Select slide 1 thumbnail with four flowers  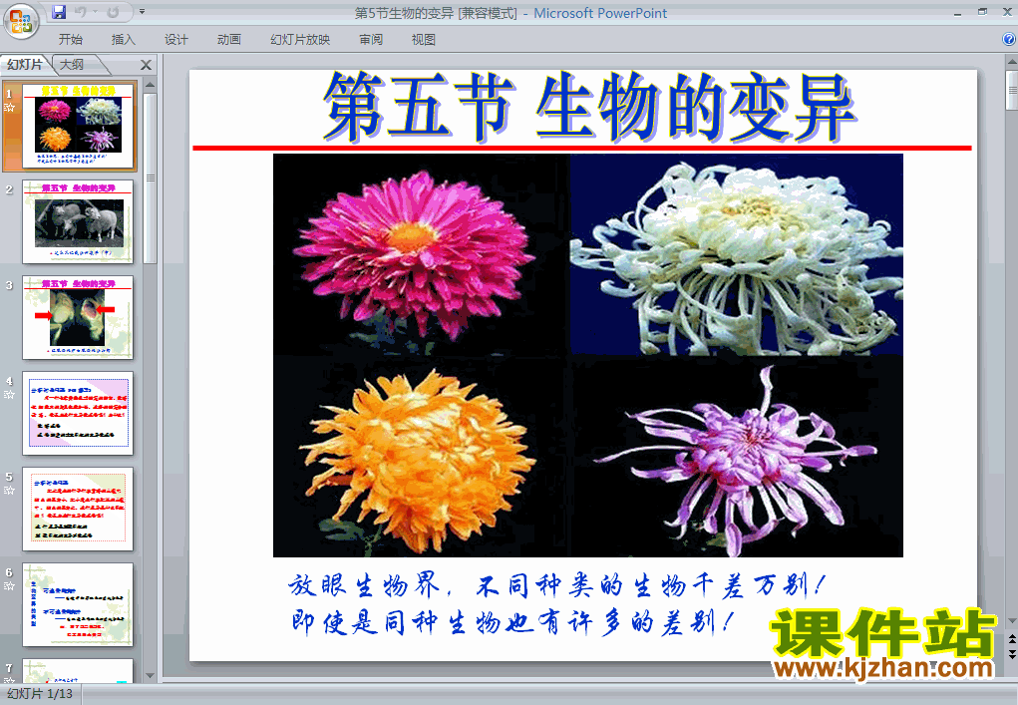pyautogui.click(x=78, y=126)
